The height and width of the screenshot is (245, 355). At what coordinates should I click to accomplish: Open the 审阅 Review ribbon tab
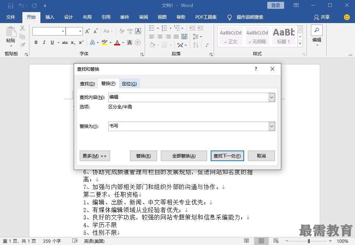click(143, 17)
